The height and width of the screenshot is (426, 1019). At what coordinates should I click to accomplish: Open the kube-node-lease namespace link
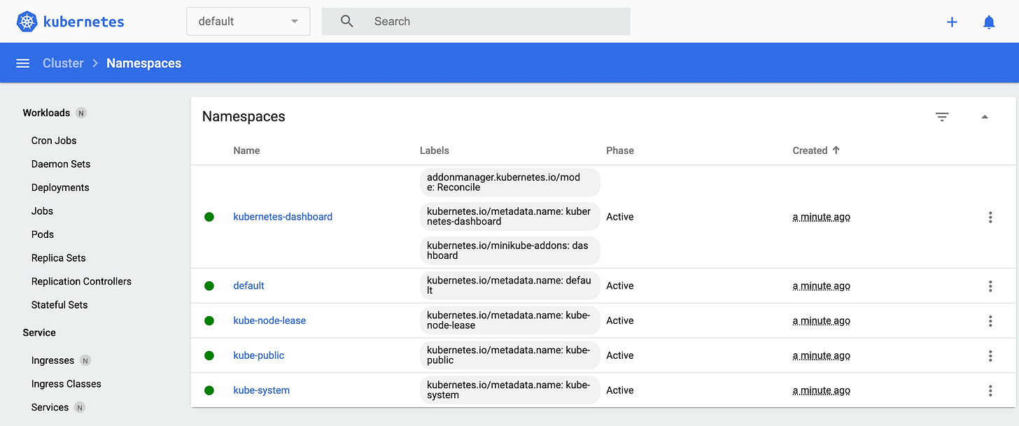(x=269, y=320)
